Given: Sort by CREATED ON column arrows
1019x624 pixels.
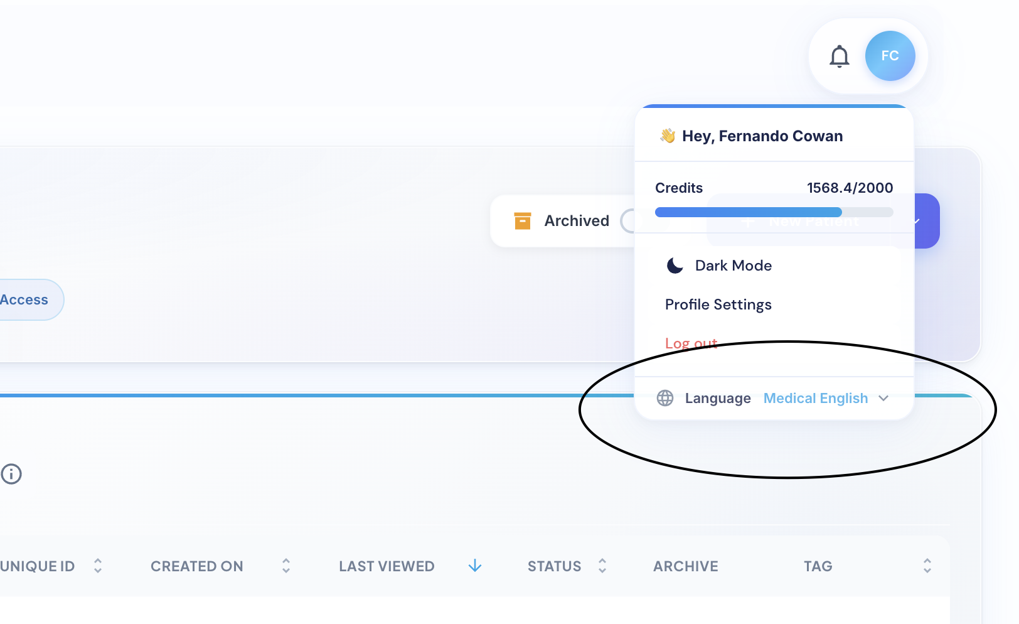Looking at the screenshot, I should pyautogui.click(x=286, y=566).
